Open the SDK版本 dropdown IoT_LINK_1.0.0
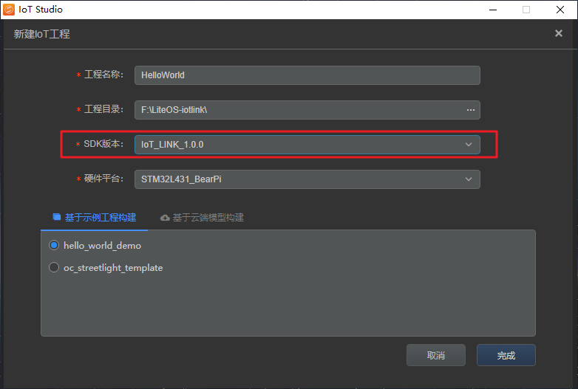 (307, 144)
